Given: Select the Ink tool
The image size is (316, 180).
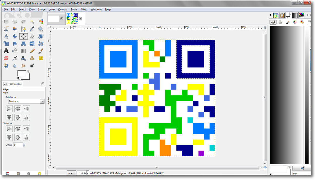Looking at the screenshot, I should (23, 58).
